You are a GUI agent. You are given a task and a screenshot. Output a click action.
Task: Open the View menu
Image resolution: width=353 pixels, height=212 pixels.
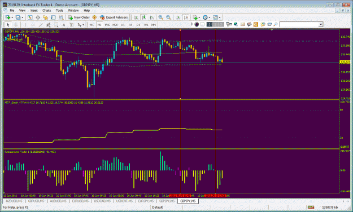[x=22, y=10]
